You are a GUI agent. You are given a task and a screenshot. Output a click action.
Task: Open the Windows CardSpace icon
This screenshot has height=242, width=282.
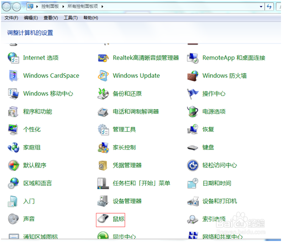coord(13,76)
